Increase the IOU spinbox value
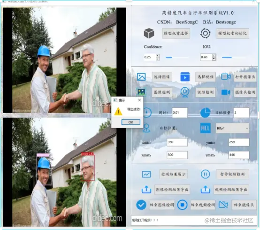The image size is (260, 230). tap(214, 55)
